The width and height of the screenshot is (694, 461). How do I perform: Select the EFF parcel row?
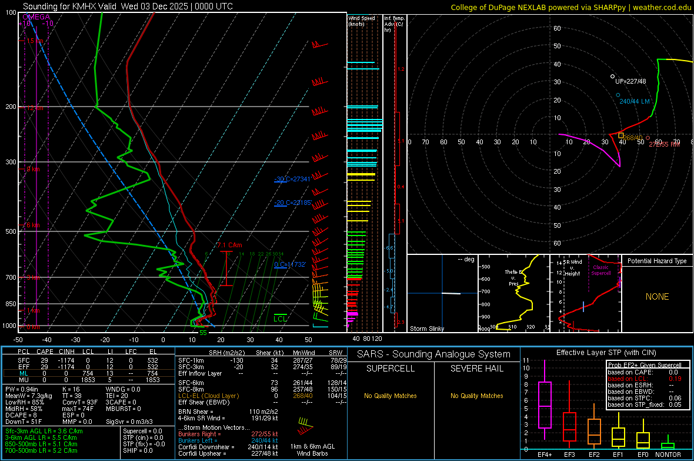point(88,367)
